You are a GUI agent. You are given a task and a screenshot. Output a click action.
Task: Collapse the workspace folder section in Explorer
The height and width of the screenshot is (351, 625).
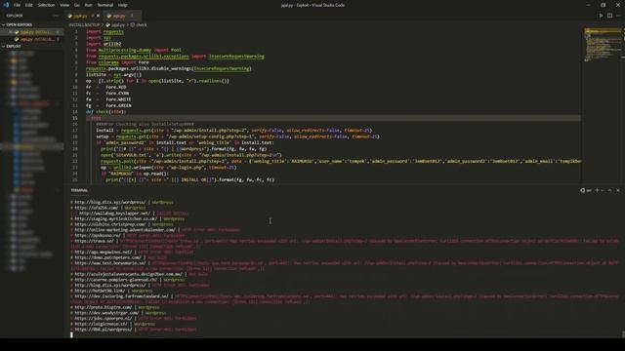(32, 46)
